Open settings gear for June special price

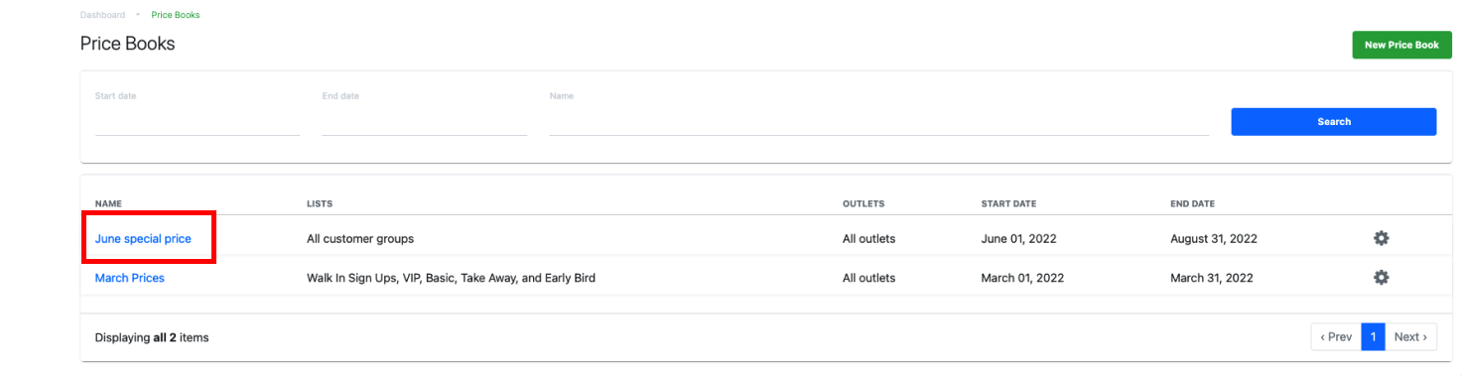(x=1381, y=238)
